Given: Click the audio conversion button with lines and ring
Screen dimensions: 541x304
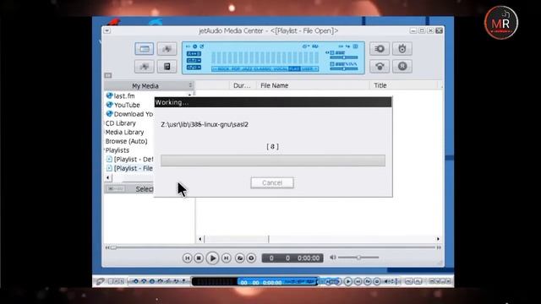Looking at the screenshot, I should [380, 49].
